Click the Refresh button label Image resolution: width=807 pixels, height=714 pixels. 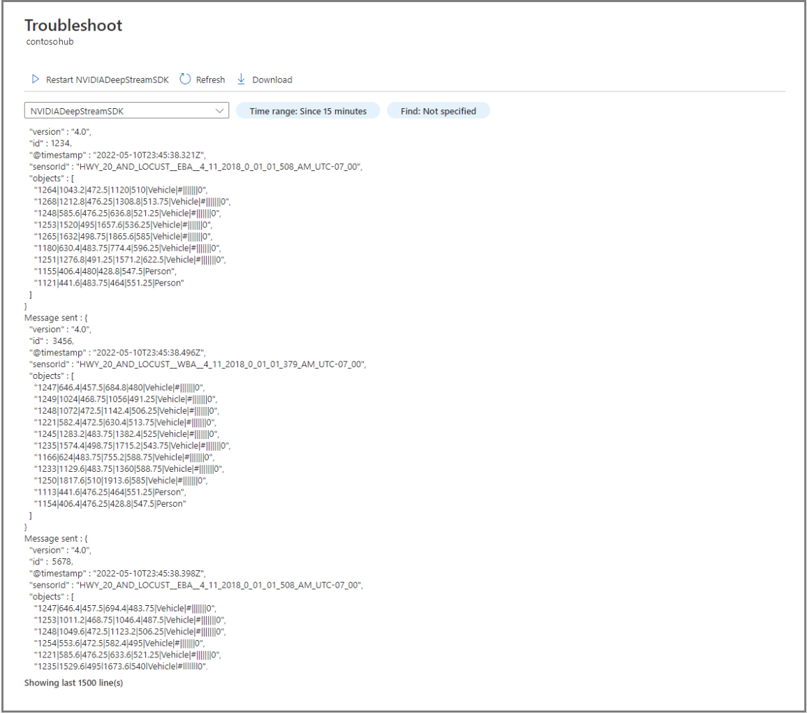(209, 79)
